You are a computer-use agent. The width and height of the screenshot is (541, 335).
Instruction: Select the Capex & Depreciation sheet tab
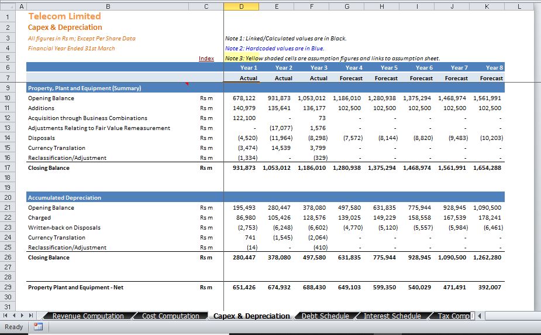coord(251,316)
